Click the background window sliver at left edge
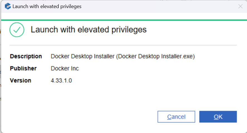 click(x=0, y=70)
